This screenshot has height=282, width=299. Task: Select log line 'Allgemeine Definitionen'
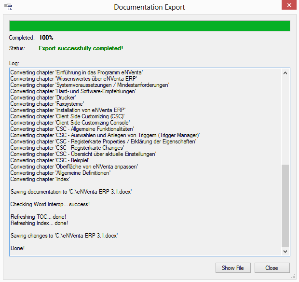click(60, 173)
